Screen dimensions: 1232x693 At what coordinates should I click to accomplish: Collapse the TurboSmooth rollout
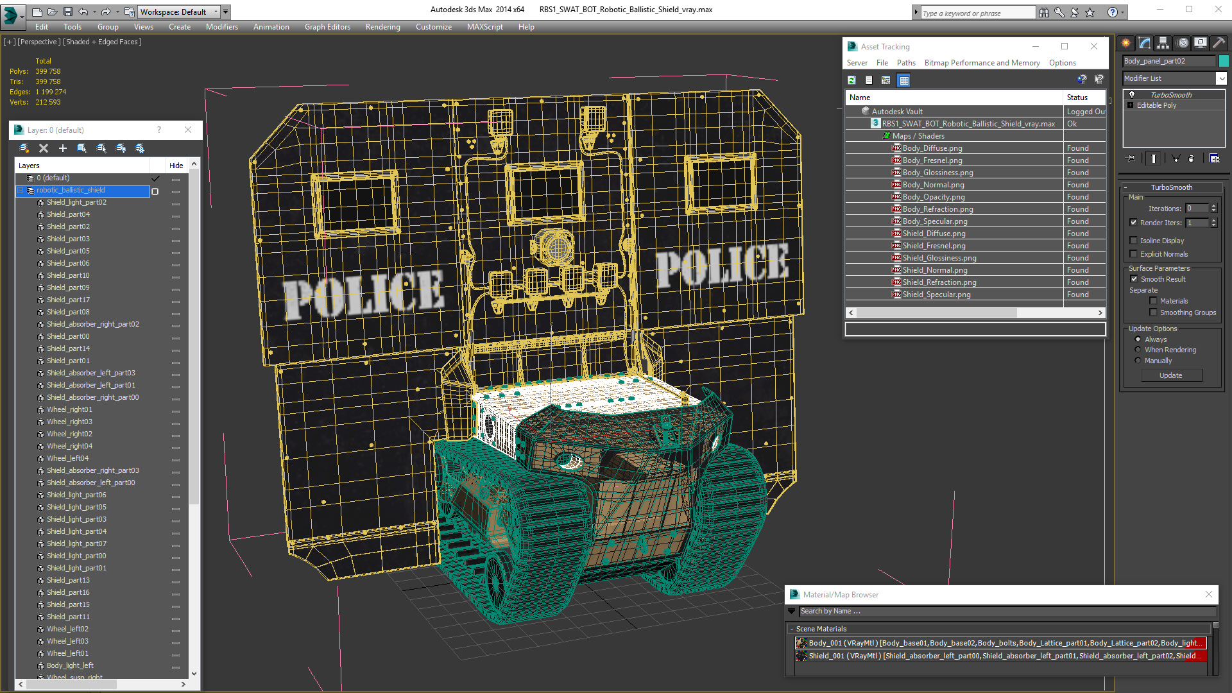click(x=1126, y=187)
